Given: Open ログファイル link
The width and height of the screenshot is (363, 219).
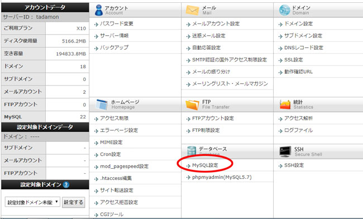Looking at the screenshot, I should point(298,130).
